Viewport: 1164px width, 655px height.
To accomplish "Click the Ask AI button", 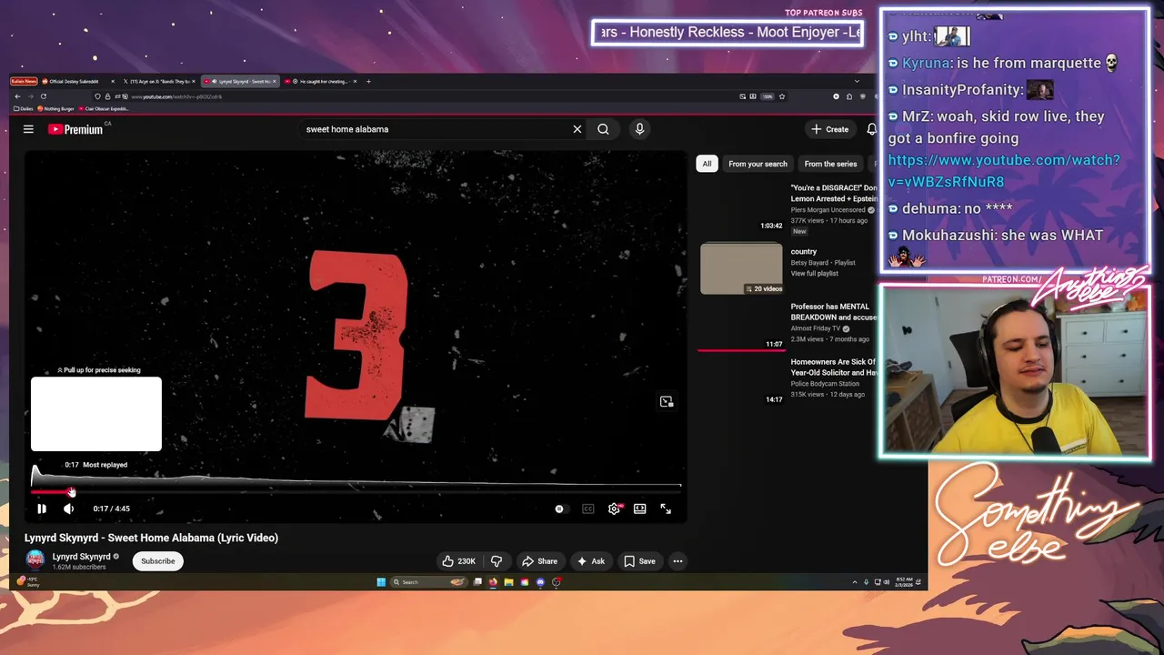I will point(591,561).
